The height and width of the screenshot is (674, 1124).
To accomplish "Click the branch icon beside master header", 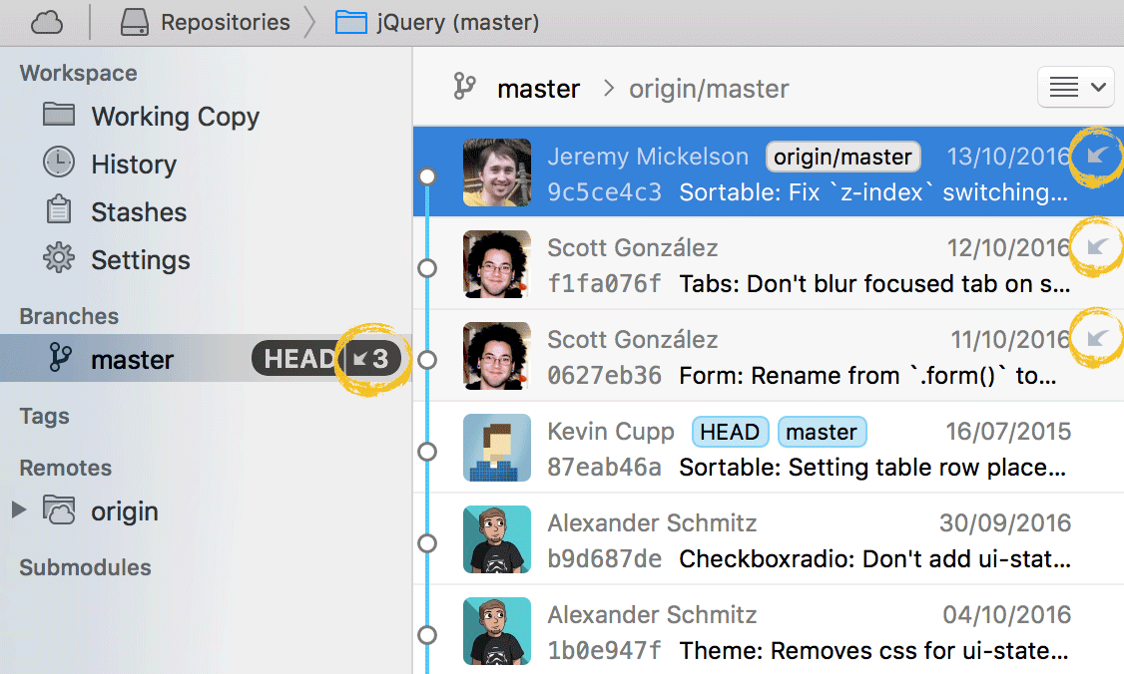I will coord(464,88).
